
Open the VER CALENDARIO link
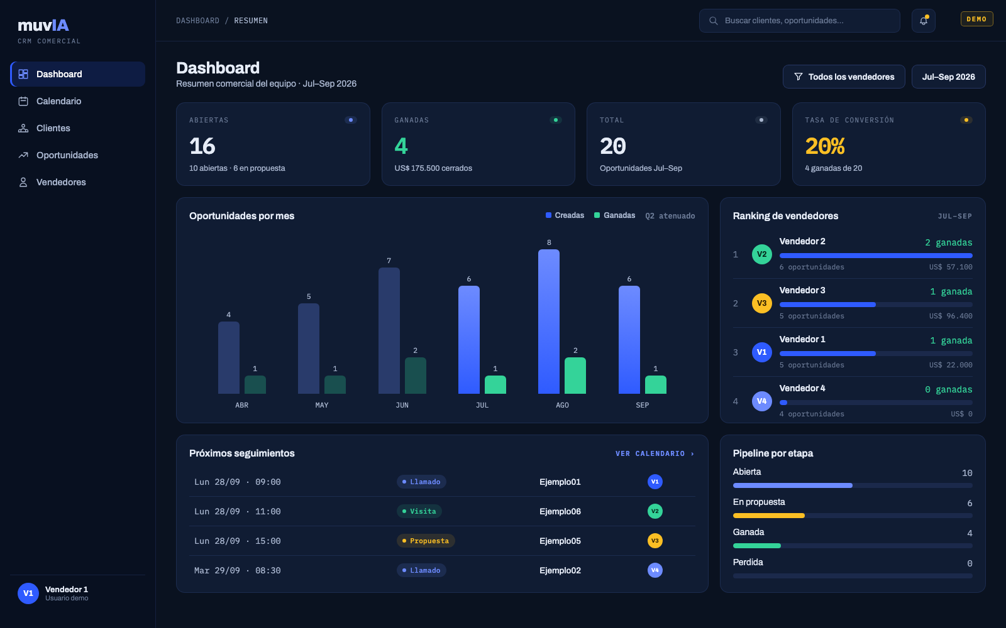(x=655, y=453)
